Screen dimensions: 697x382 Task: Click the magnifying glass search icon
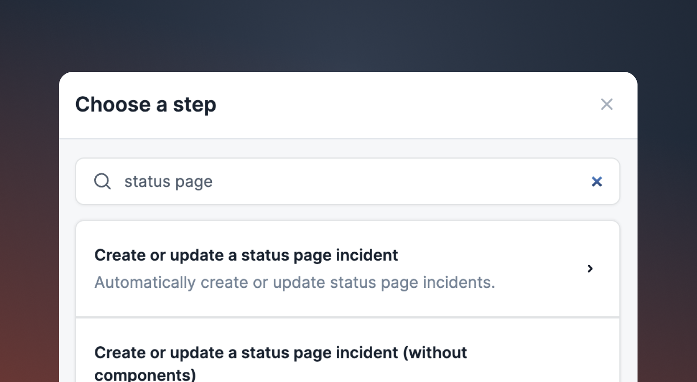[x=102, y=181]
